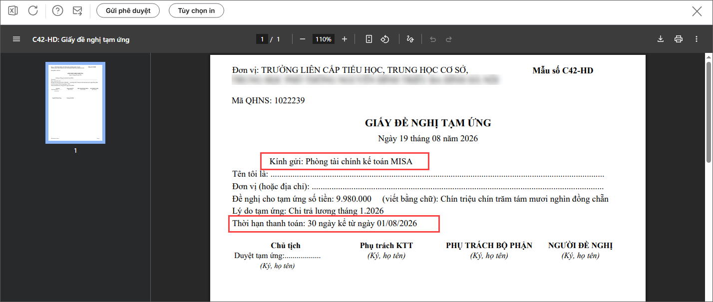The height and width of the screenshot is (302, 713).
Task: Print the document using printer icon
Action: click(x=679, y=39)
